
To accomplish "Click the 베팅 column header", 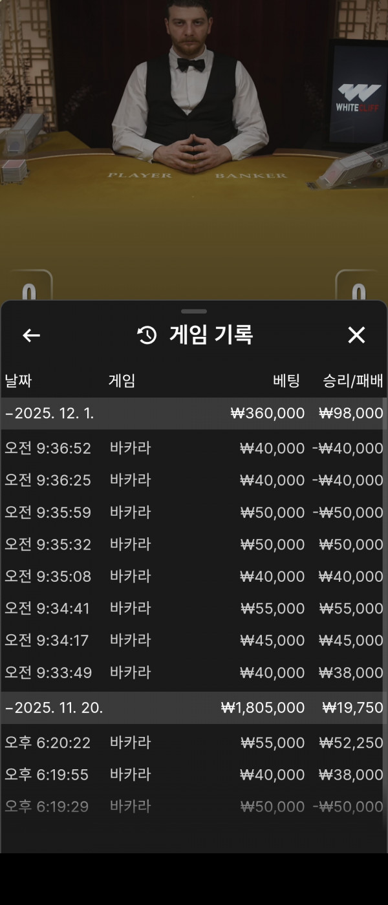I will pyautogui.click(x=286, y=381).
